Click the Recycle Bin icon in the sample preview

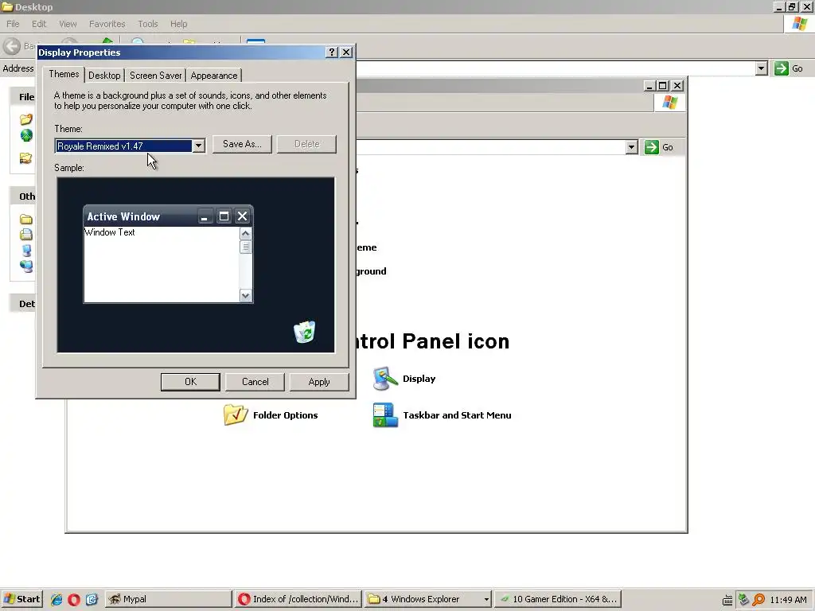[x=304, y=332]
